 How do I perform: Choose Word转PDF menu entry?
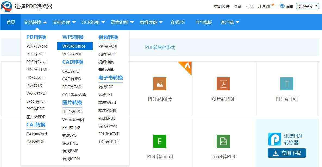coord(37,93)
